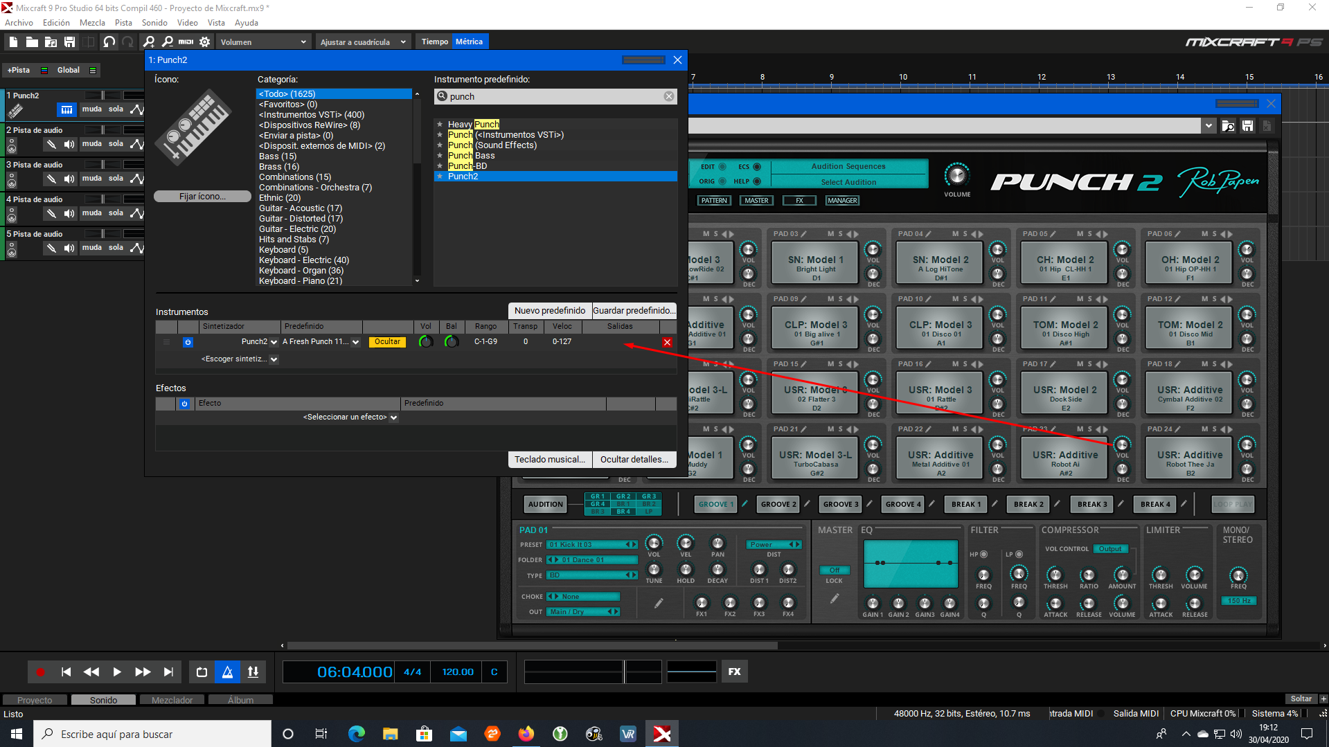Viewport: 1329px width, 747px height.
Task: Open the Ayuda menu
Action: [x=246, y=23]
